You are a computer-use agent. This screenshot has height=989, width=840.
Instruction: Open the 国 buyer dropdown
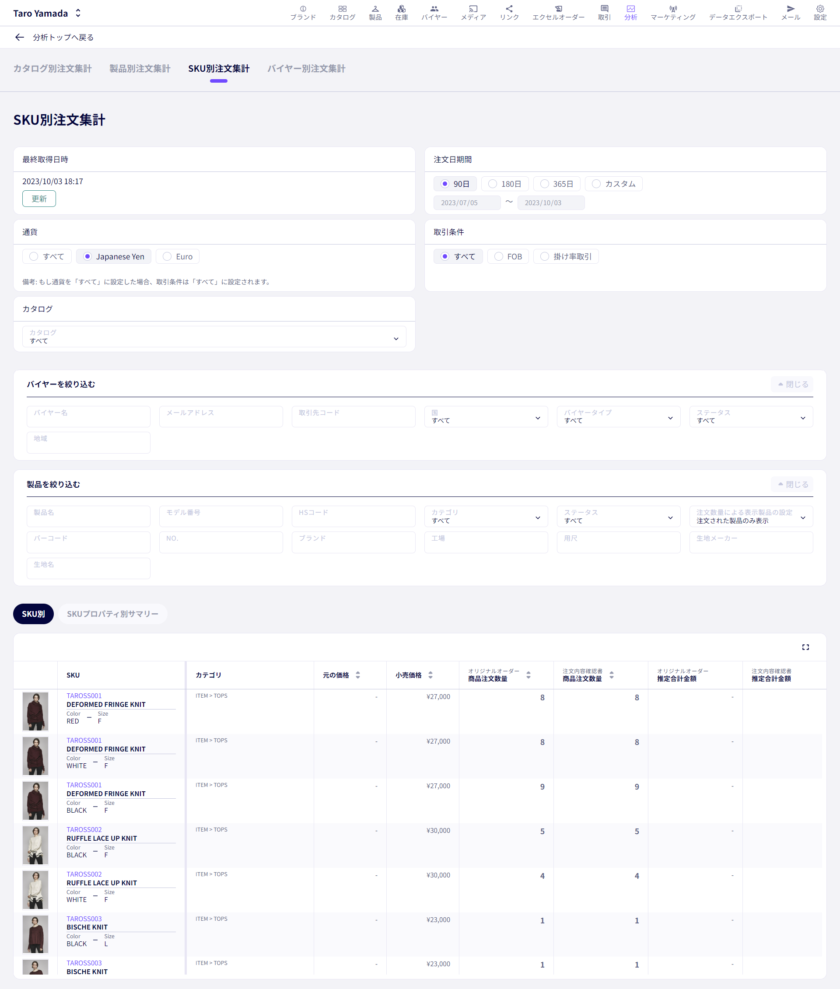486,417
